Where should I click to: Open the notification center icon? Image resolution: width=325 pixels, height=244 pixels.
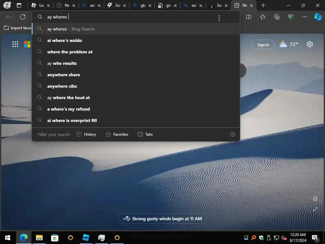pyautogui.click(x=315, y=238)
